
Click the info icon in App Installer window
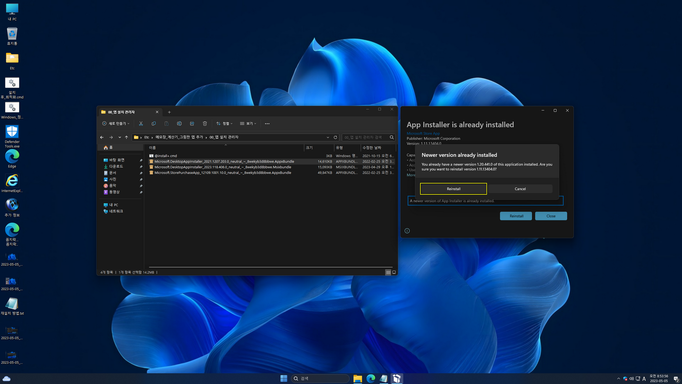tap(407, 231)
